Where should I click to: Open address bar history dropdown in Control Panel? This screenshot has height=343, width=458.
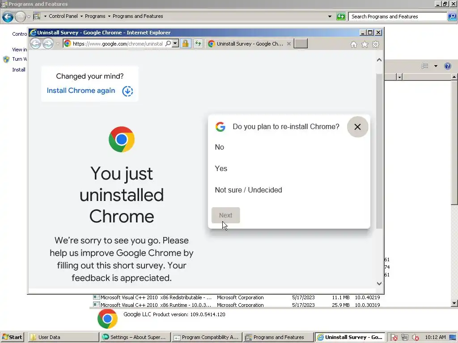pyautogui.click(x=330, y=17)
